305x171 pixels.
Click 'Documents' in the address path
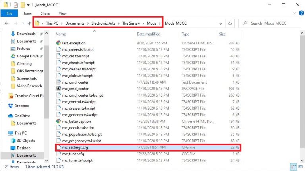coord(75,23)
